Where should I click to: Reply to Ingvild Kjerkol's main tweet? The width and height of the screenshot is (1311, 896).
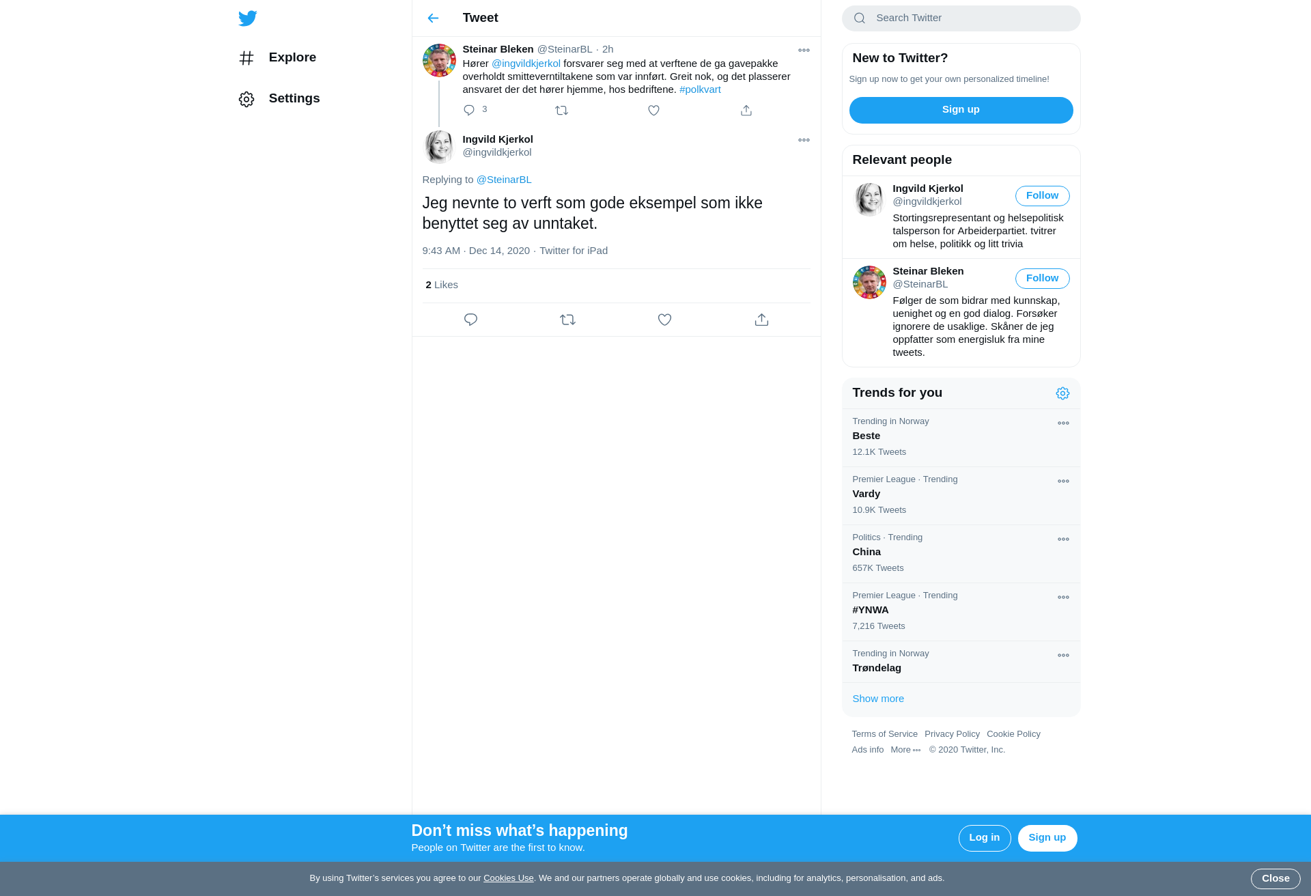click(470, 320)
